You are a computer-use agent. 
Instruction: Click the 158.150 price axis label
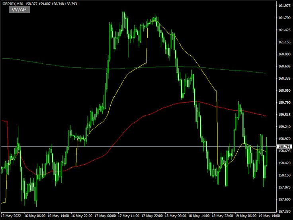click(x=284, y=175)
